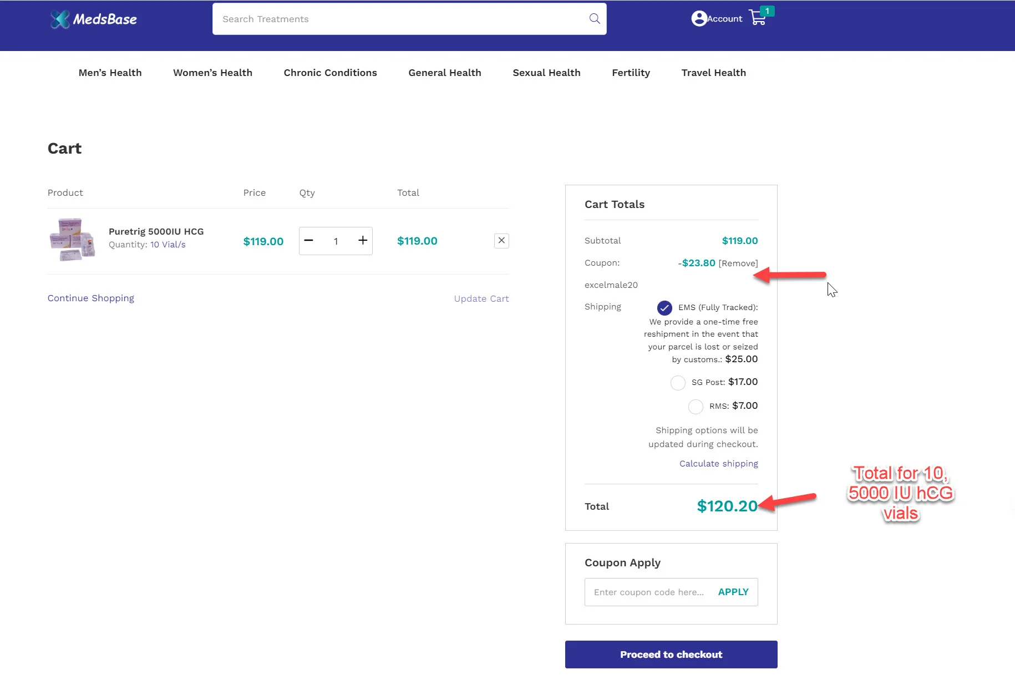
Task: Open the Account profile icon
Action: (699, 18)
